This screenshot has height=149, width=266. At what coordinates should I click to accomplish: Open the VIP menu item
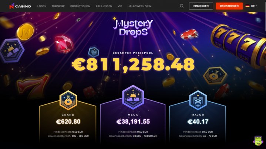(120, 6)
